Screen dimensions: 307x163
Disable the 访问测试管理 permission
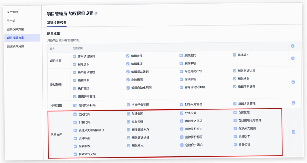click(74, 73)
